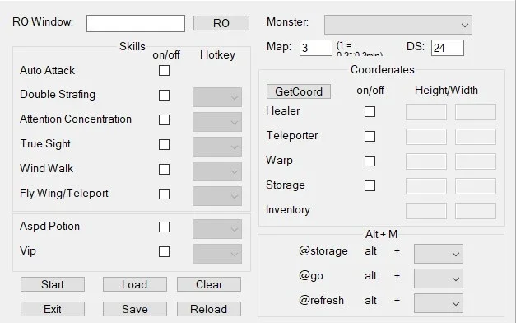Check the Healer on/off box
516x323 pixels.
point(370,112)
